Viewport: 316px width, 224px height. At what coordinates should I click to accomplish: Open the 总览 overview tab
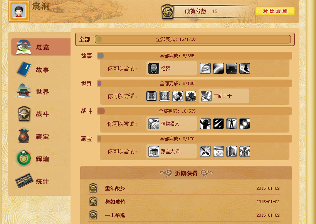tap(41, 47)
